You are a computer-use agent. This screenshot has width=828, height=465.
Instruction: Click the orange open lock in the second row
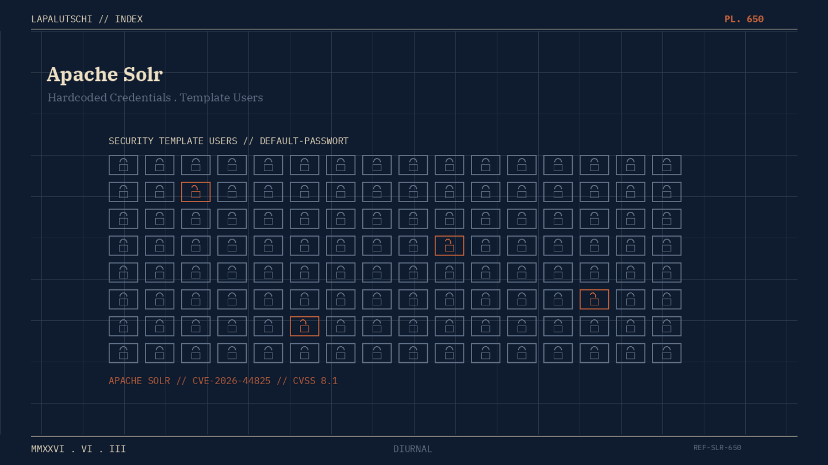[195, 192]
